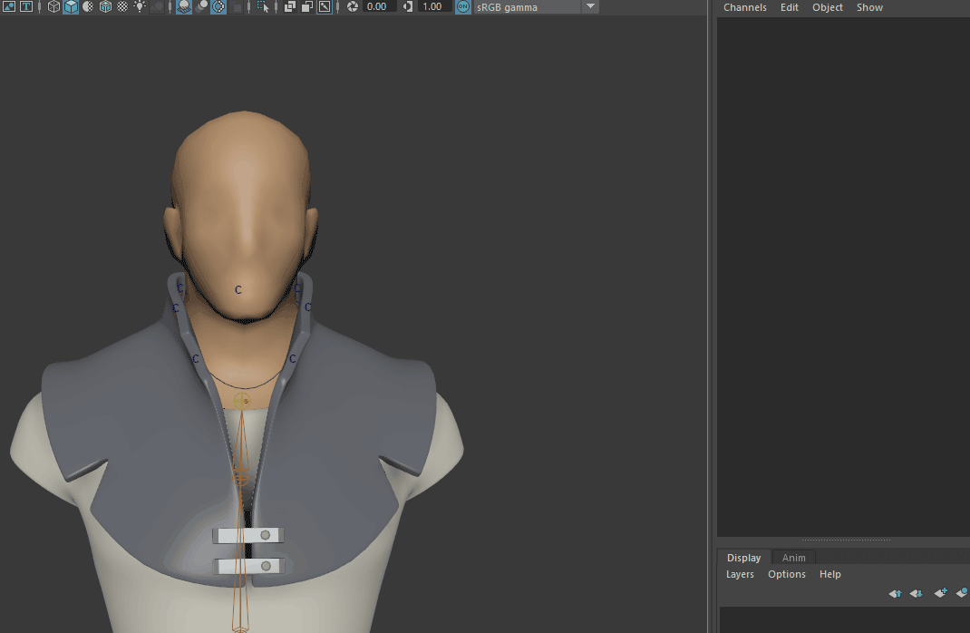Toggle the textured display cube icon
The image size is (970, 633).
pos(105,8)
